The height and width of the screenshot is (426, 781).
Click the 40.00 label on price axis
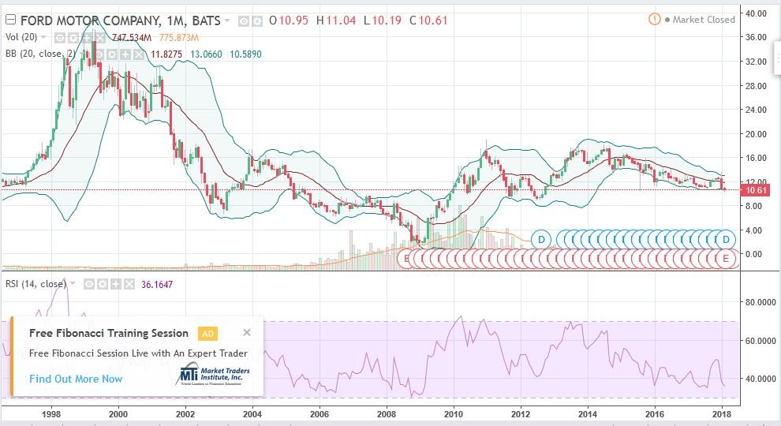[756, 13]
